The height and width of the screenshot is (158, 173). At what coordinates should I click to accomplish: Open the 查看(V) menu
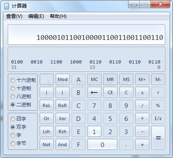tap(14, 16)
